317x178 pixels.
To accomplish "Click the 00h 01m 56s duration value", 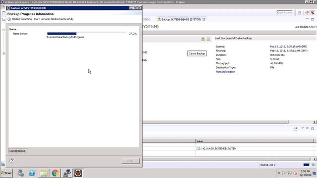I will tap(277, 55).
